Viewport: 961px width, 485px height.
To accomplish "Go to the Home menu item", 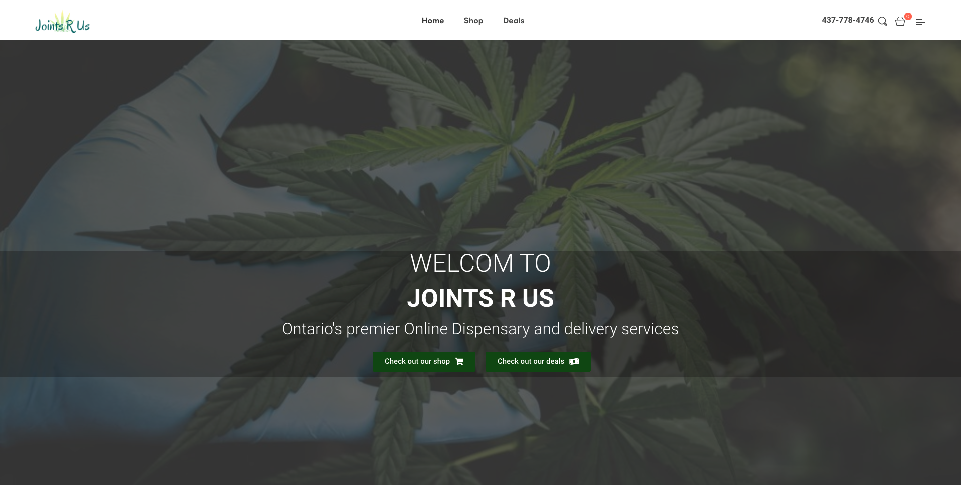I will (433, 21).
